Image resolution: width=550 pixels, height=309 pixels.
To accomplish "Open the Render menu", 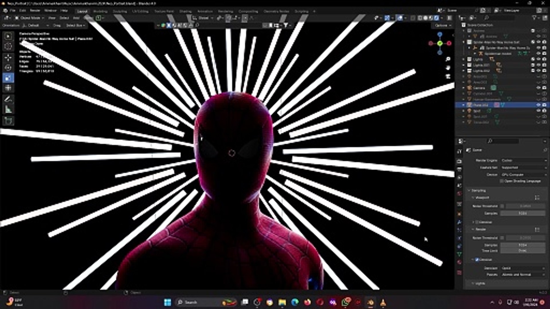I will 35,11.
